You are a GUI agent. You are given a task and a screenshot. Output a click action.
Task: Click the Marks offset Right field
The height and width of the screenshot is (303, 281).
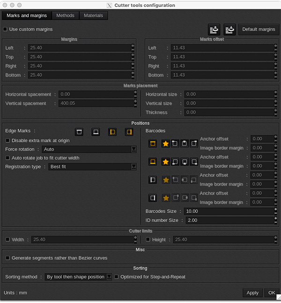pos(222,66)
